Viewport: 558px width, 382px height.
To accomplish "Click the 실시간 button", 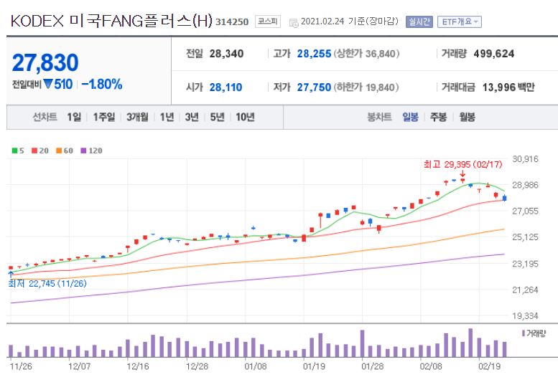I will (419, 22).
